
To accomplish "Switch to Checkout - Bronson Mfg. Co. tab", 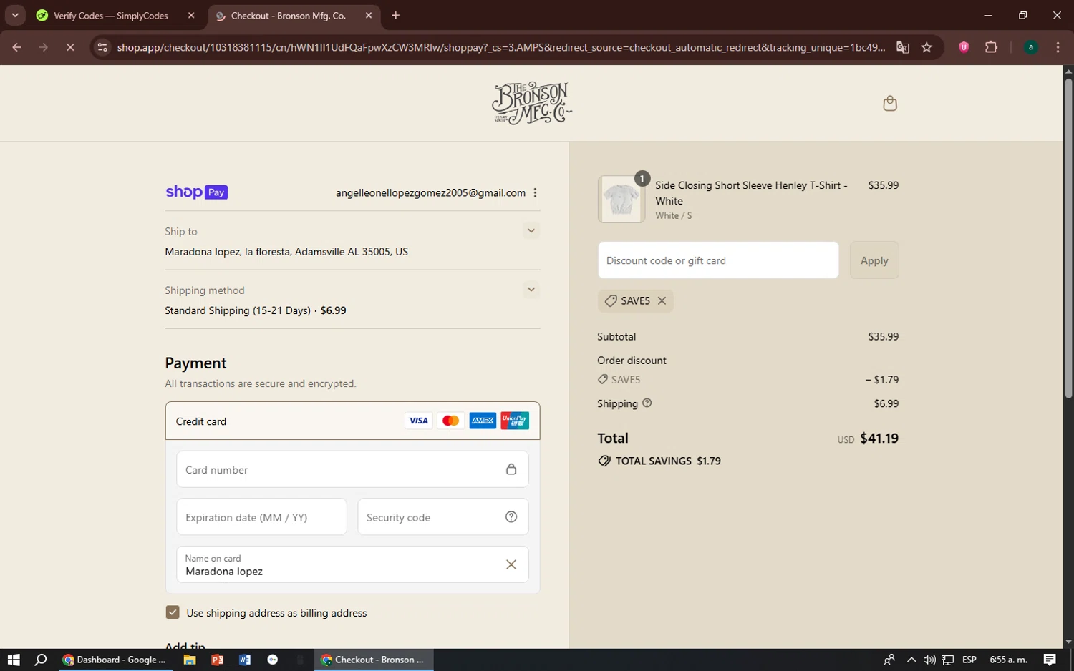I will pos(289,16).
